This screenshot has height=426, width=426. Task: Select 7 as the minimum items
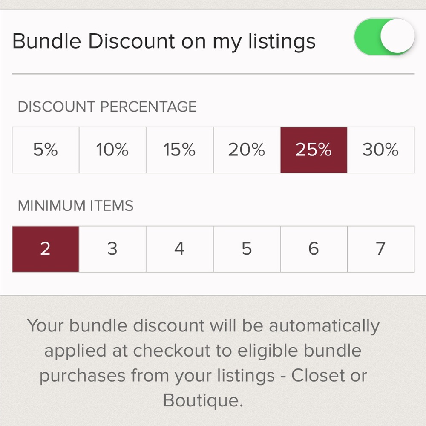click(x=380, y=249)
